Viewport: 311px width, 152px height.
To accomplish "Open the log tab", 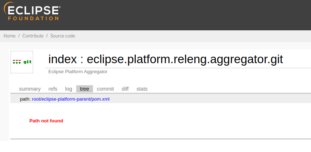I will [69, 89].
